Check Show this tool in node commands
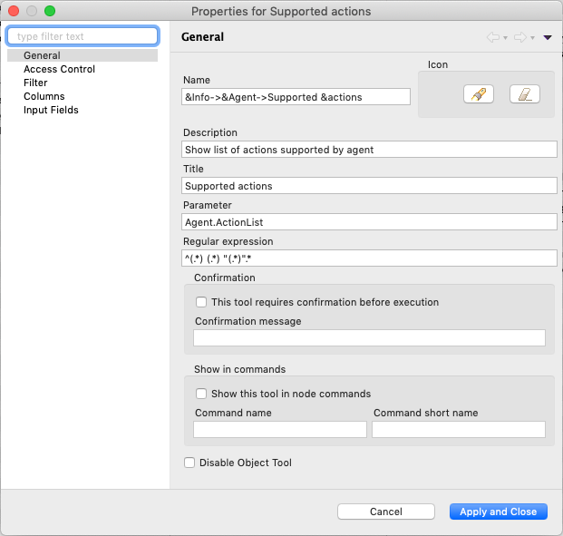The height and width of the screenshot is (536, 563). click(202, 394)
